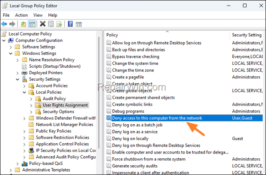Click the User,Guest security setting cell
Screen dimensions: 266x175
242,118
